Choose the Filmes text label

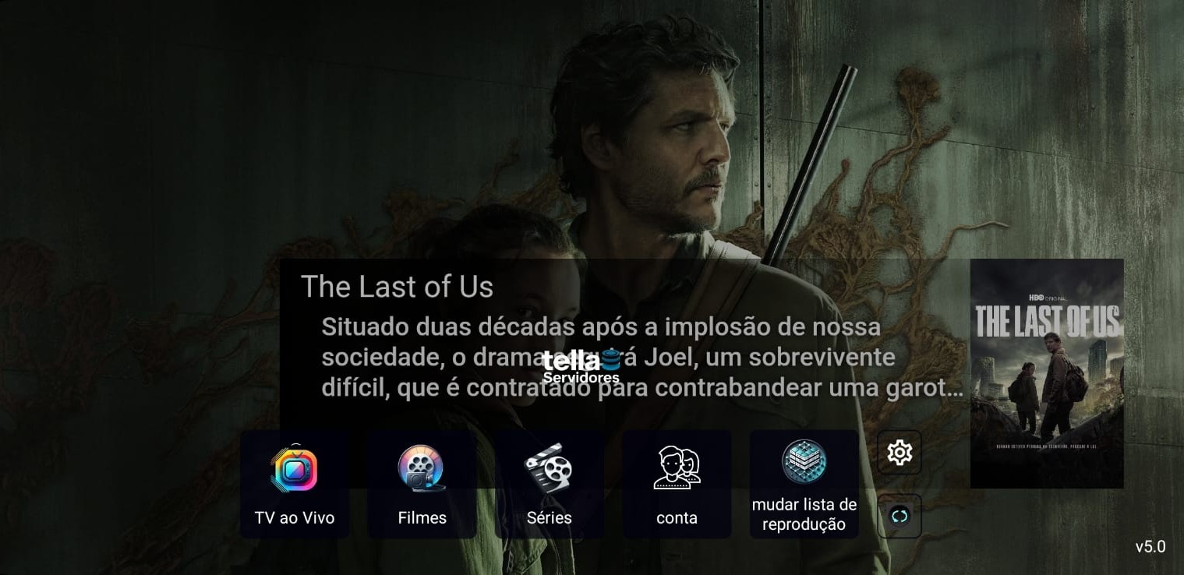(422, 518)
